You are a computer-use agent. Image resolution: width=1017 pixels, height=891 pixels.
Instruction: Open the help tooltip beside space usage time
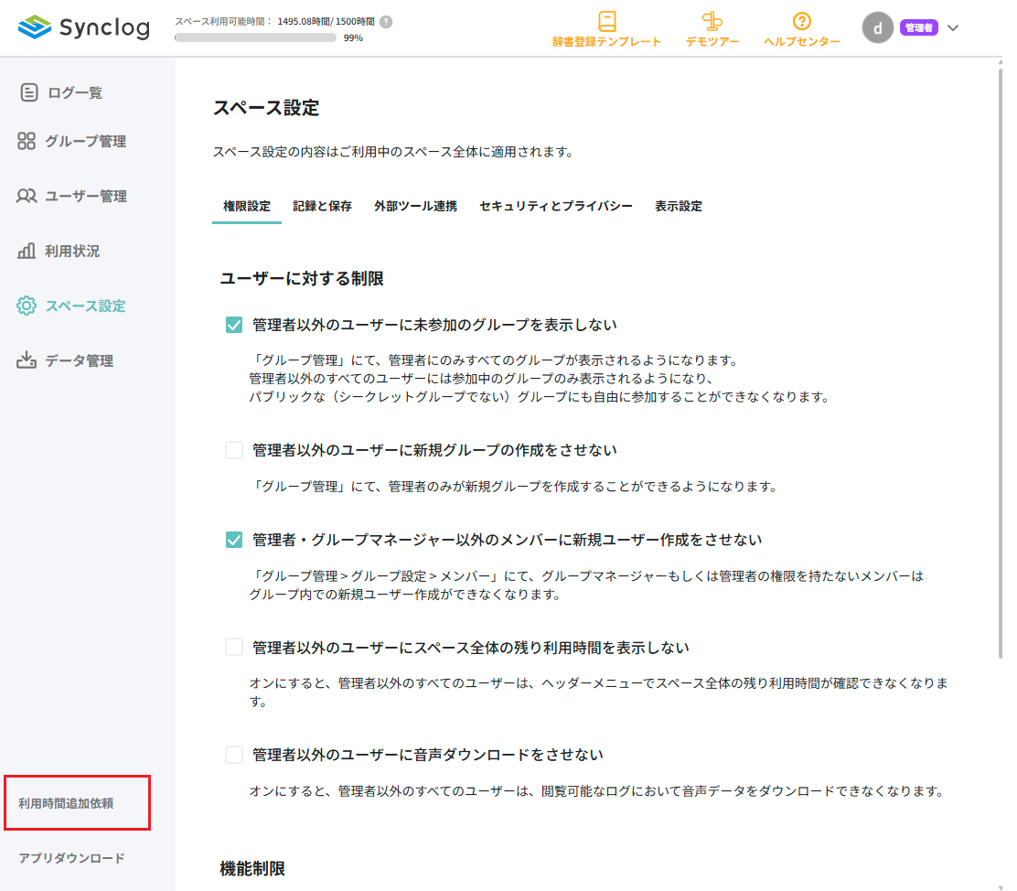point(386,22)
